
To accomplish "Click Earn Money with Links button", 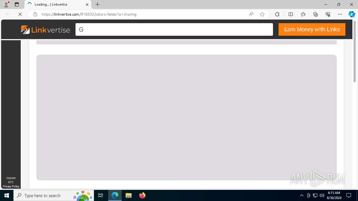I will [312, 29].
